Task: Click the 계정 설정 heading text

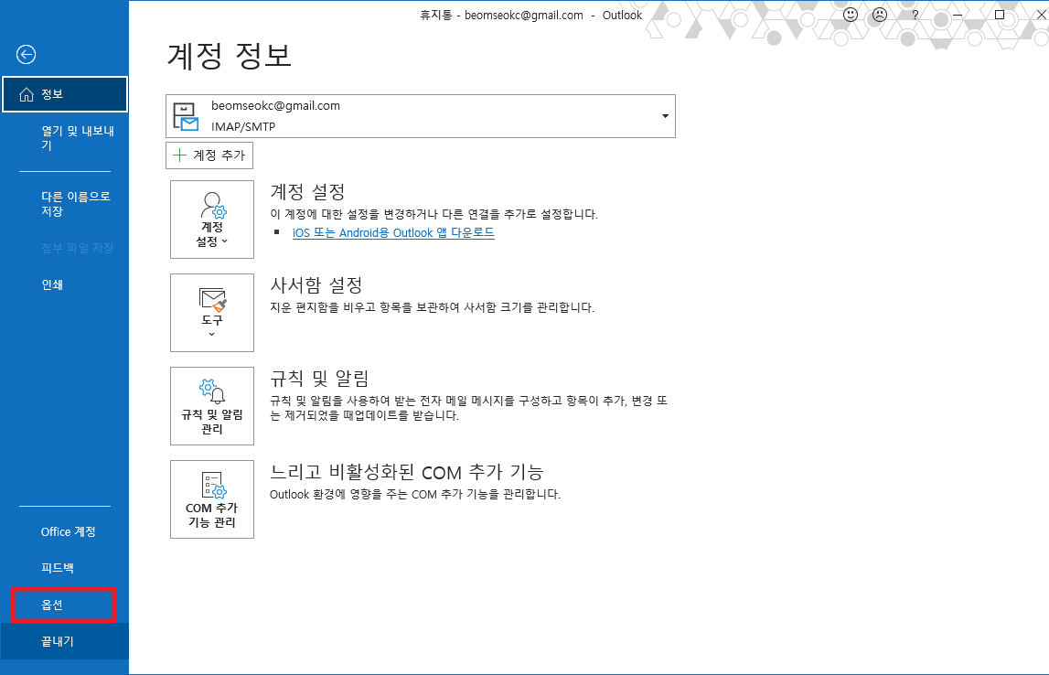Action: pos(307,192)
